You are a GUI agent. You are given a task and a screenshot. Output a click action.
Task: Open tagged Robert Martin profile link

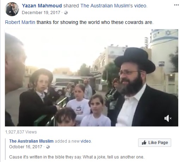tap(20, 22)
